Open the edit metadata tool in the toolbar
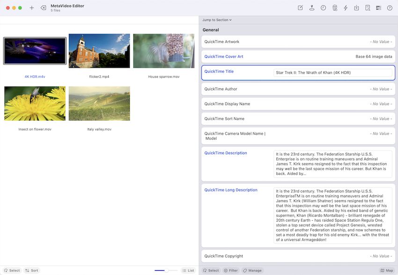 click(x=300, y=7)
